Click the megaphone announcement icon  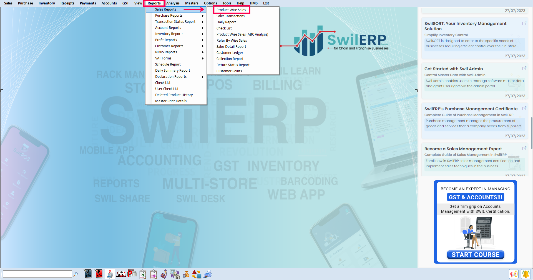[514, 274]
